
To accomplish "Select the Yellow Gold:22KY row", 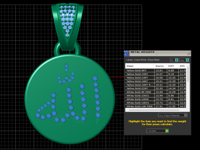I will 156,88.
